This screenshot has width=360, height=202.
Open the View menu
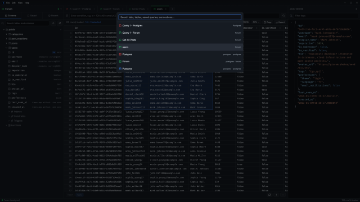[20, 3]
